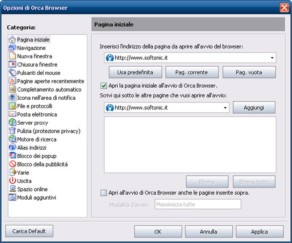The height and width of the screenshot is (243, 292).
Task: Apply settings with Applica
Action: 259,231
